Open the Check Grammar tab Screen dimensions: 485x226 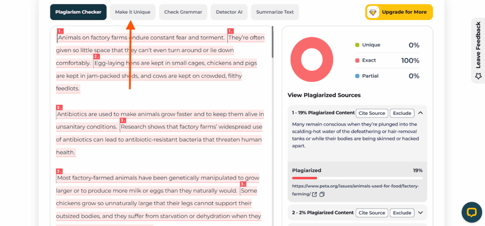tap(183, 12)
